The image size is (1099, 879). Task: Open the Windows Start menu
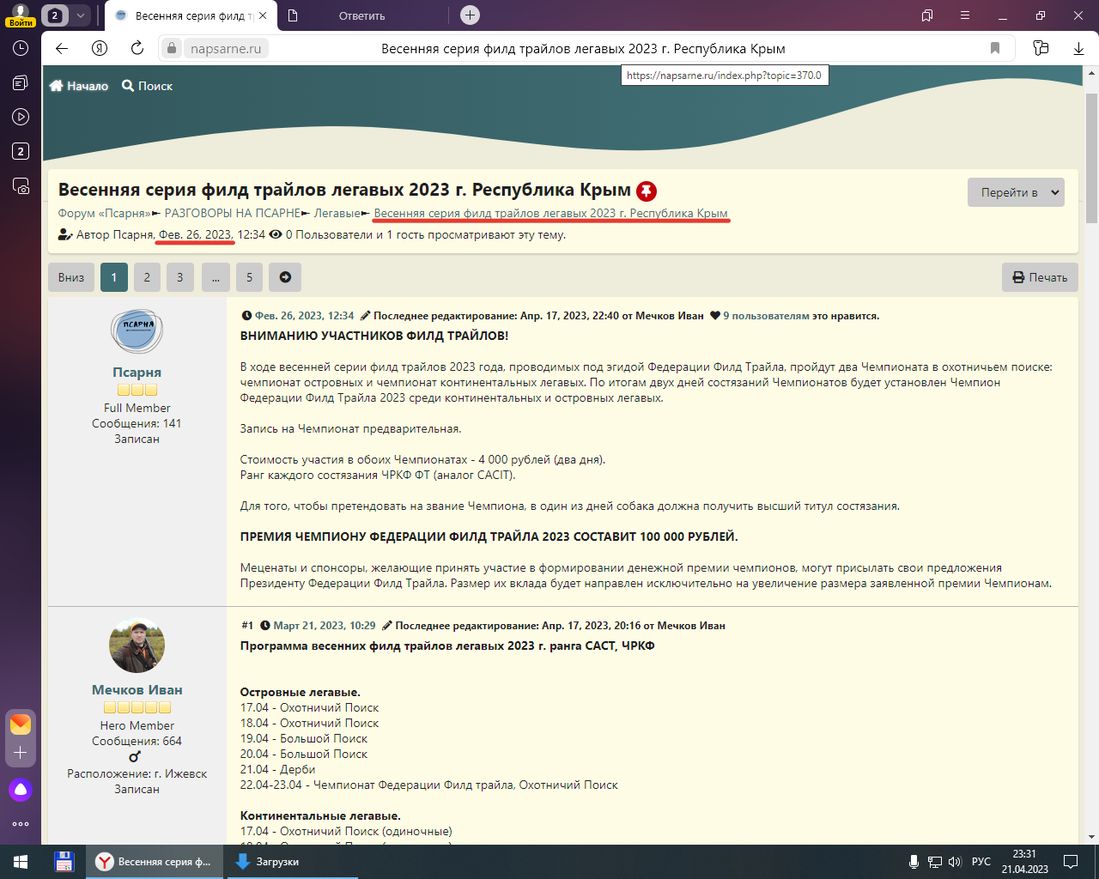point(21,861)
